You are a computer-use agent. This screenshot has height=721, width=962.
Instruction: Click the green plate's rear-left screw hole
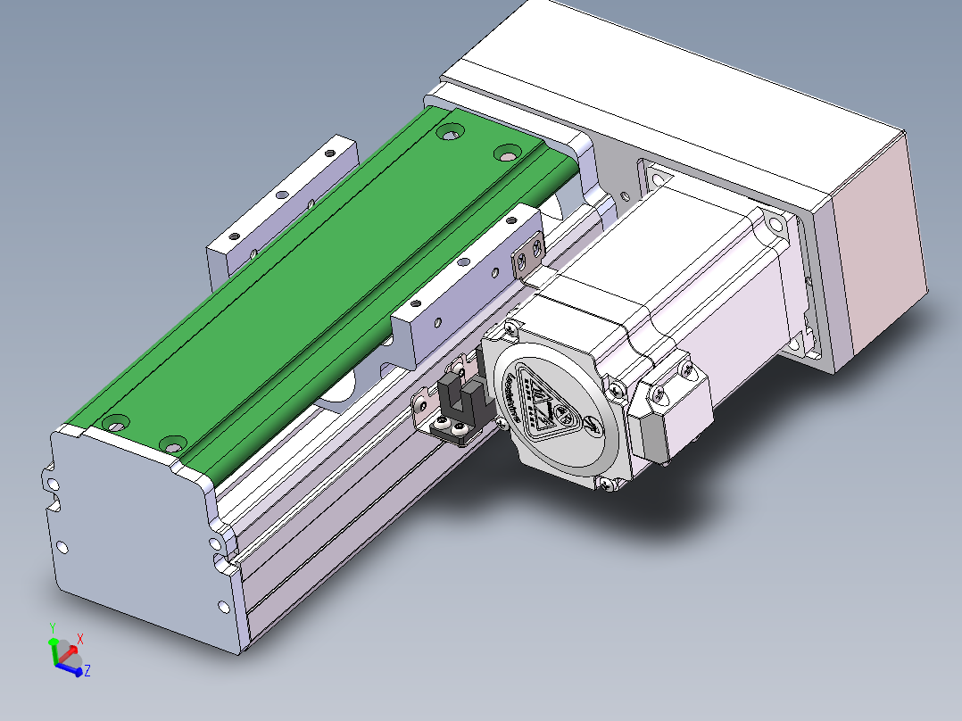point(448,134)
